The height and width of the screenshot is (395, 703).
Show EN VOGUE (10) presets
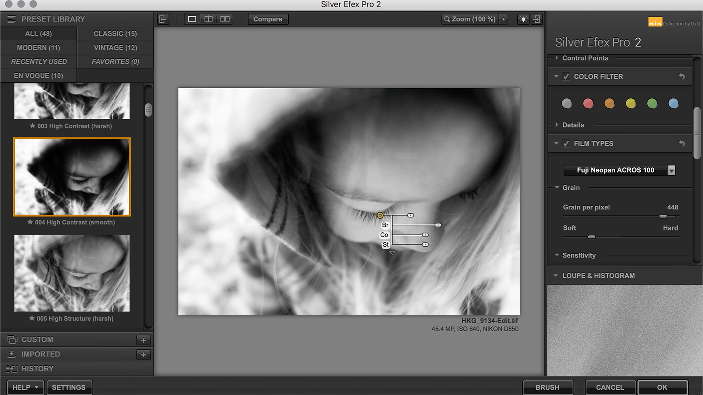click(39, 75)
